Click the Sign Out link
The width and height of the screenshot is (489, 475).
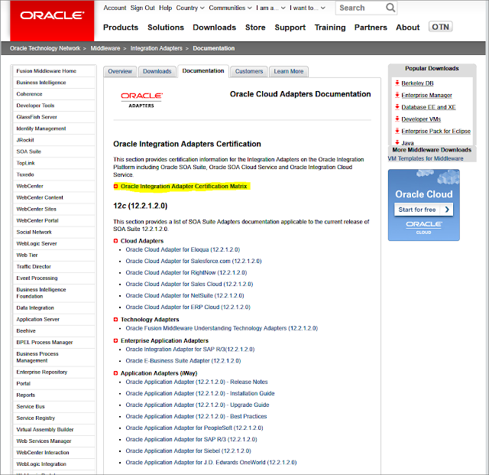coord(142,8)
